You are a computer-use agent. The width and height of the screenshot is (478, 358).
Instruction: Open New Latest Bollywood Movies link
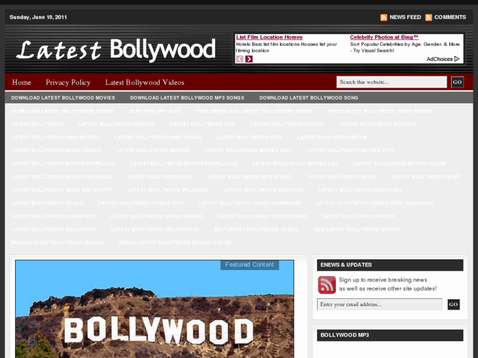tap(356, 229)
